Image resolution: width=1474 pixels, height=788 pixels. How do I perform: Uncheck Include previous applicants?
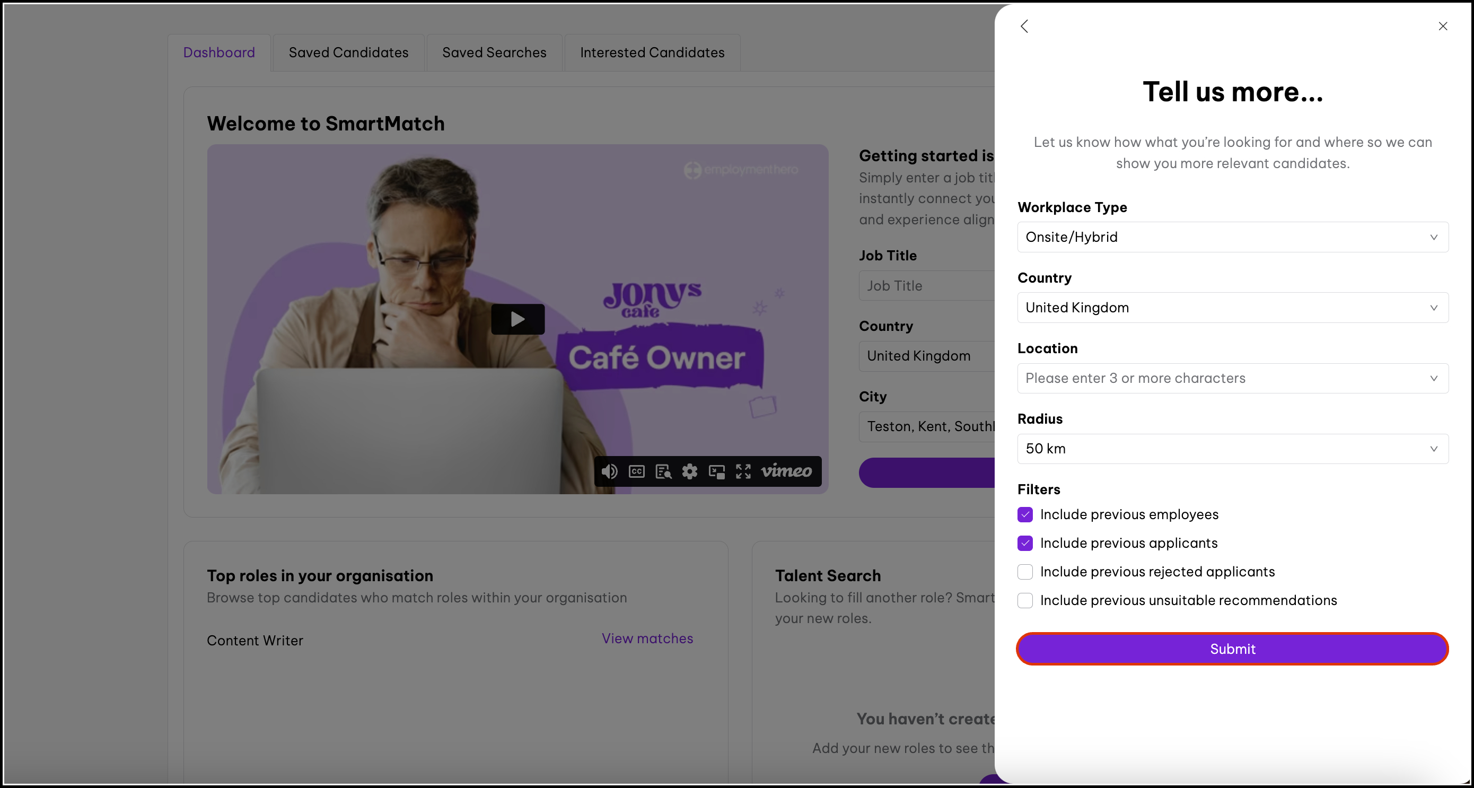(x=1025, y=543)
